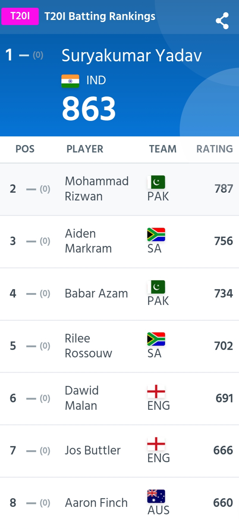239x529 pixels.
Task: Click South Africa flag beside Aiden Markram
Action: (156, 234)
